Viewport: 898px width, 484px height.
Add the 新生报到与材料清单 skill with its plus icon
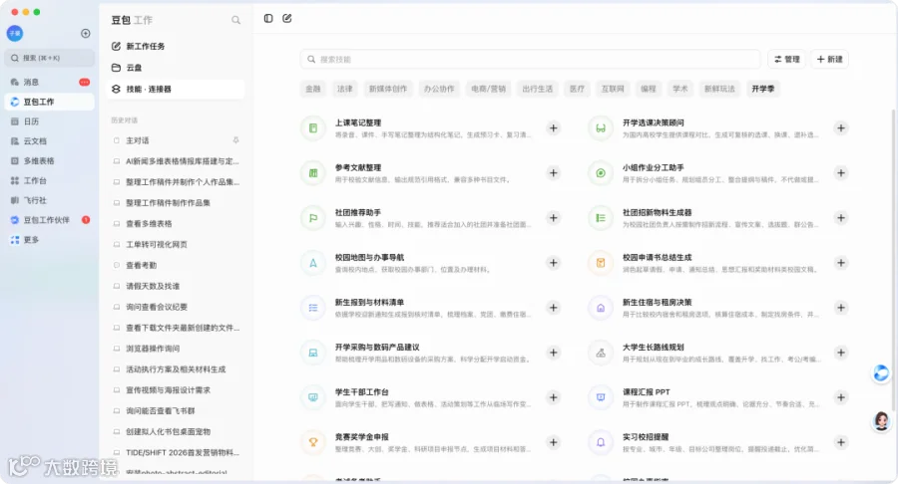553,308
